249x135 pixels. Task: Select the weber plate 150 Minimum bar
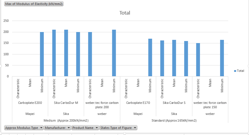[x=222, y=58]
